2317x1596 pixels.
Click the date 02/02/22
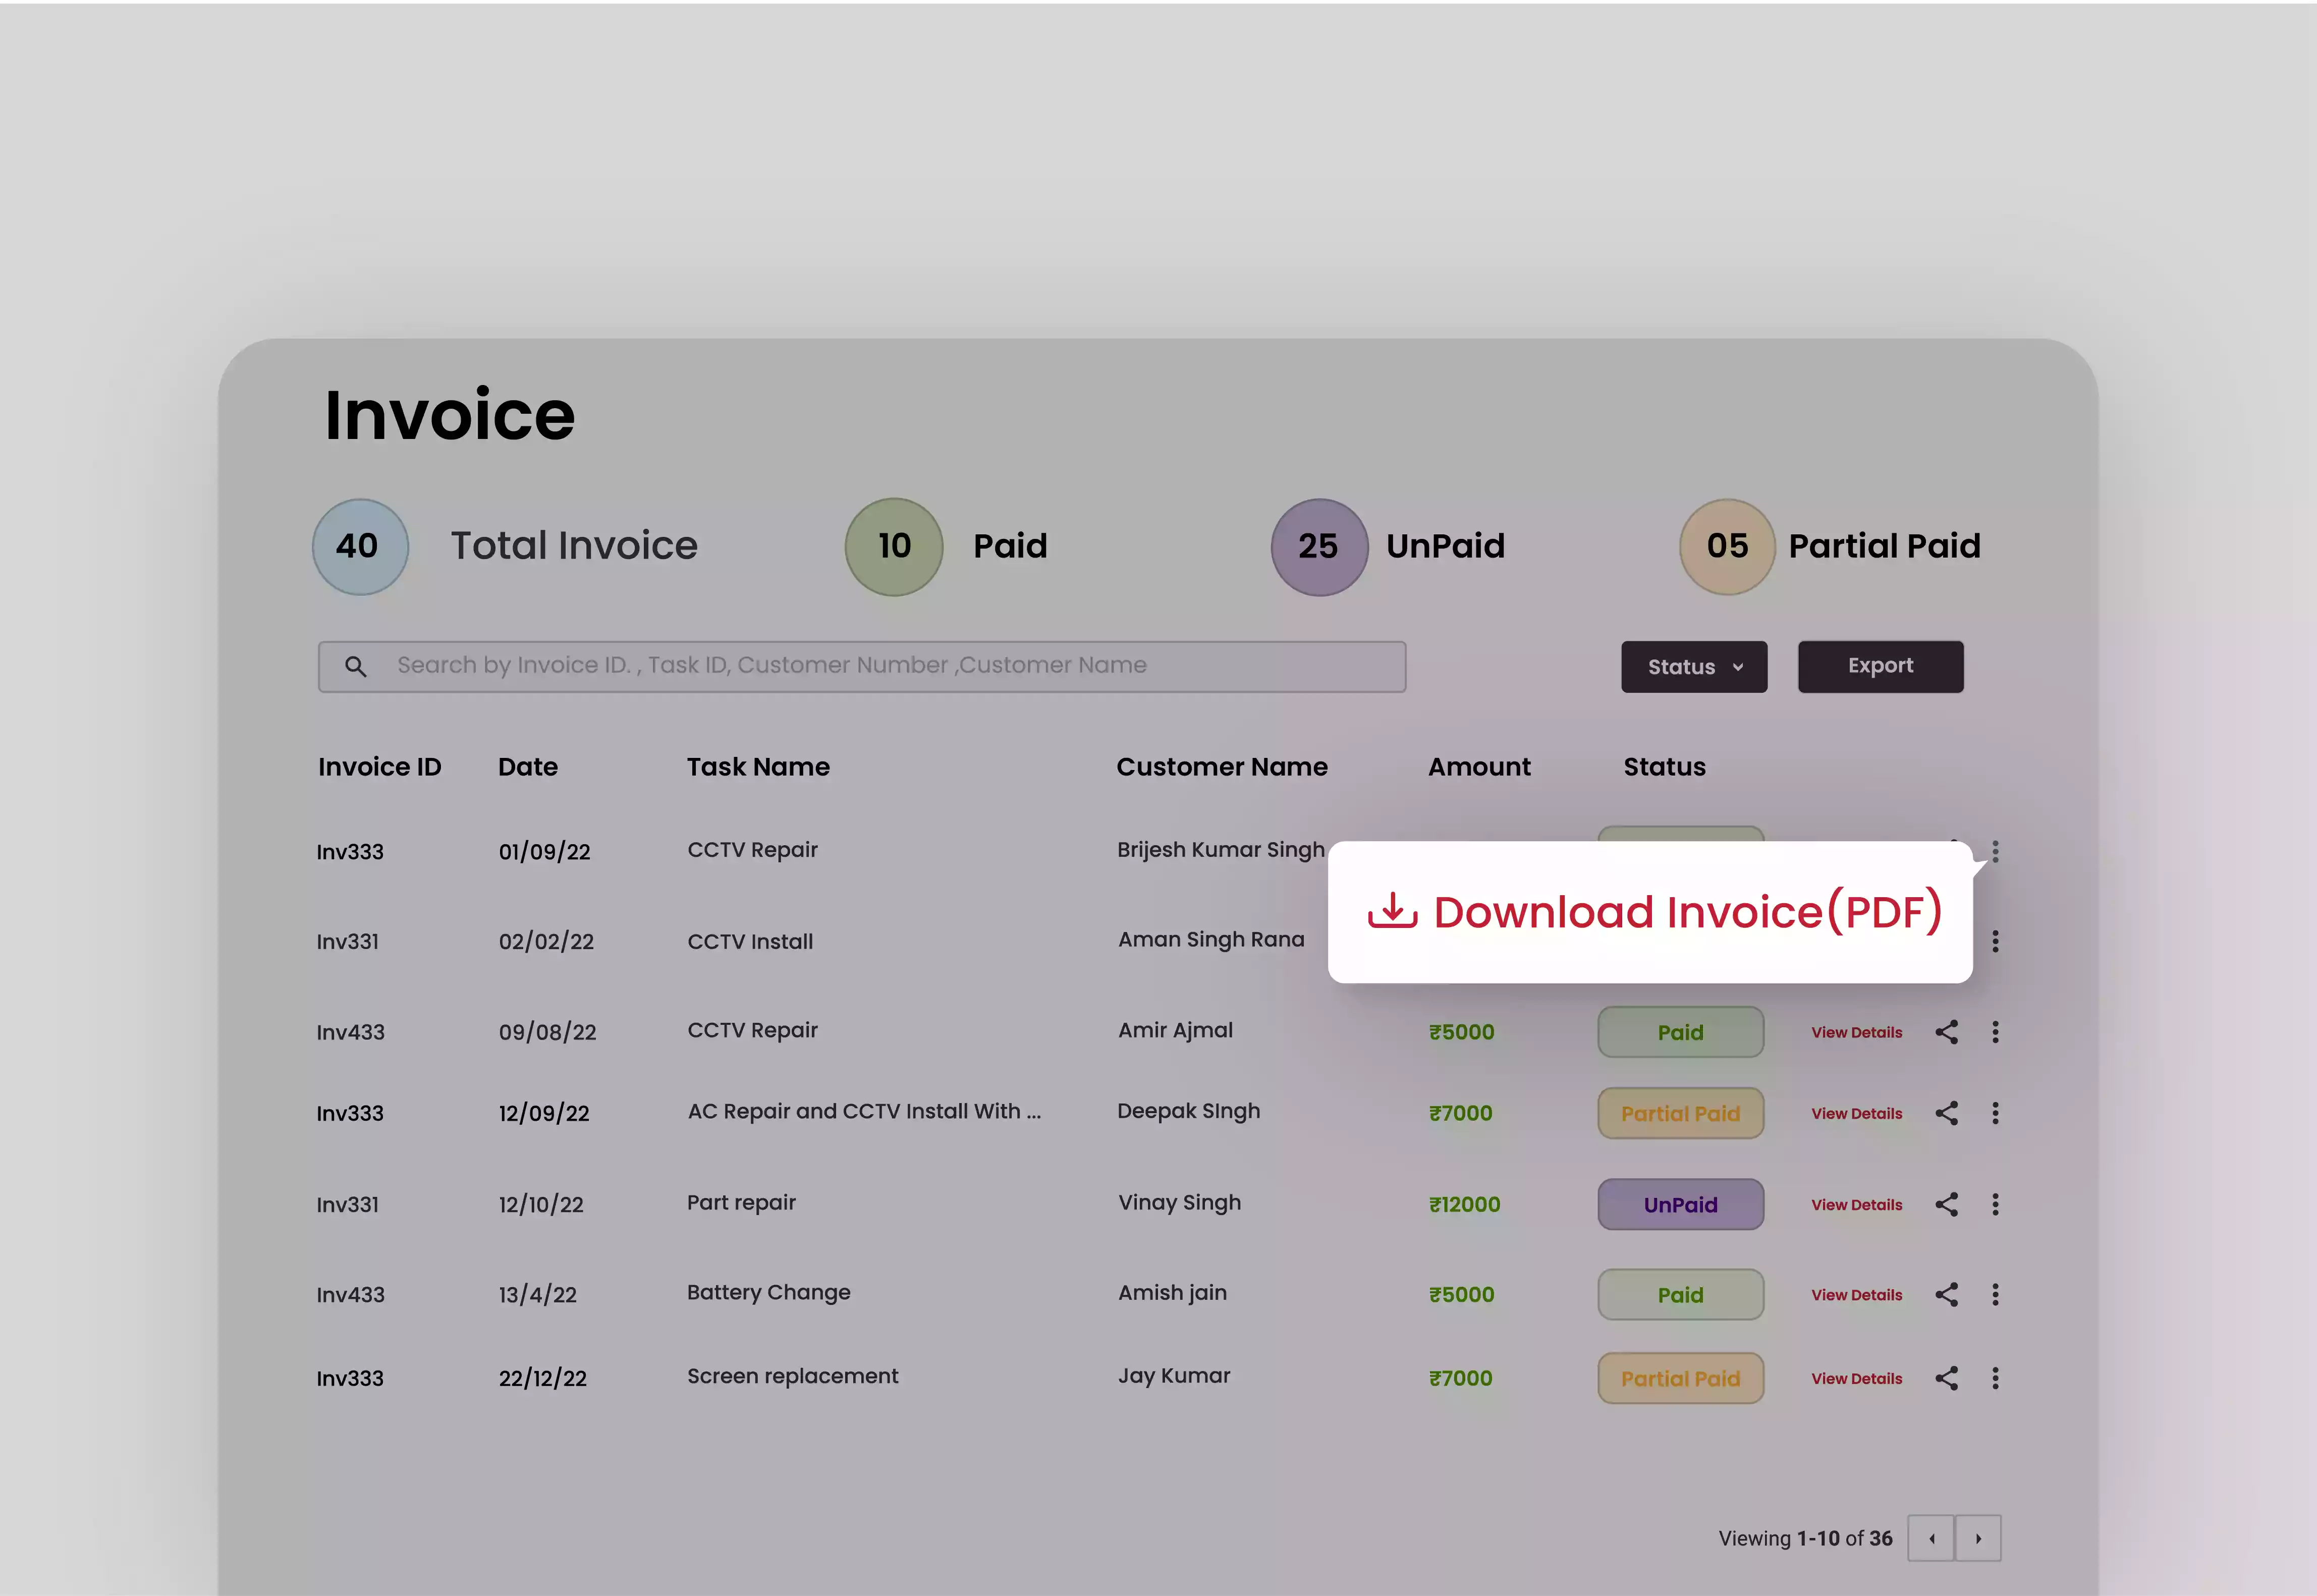tap(546, 941)
